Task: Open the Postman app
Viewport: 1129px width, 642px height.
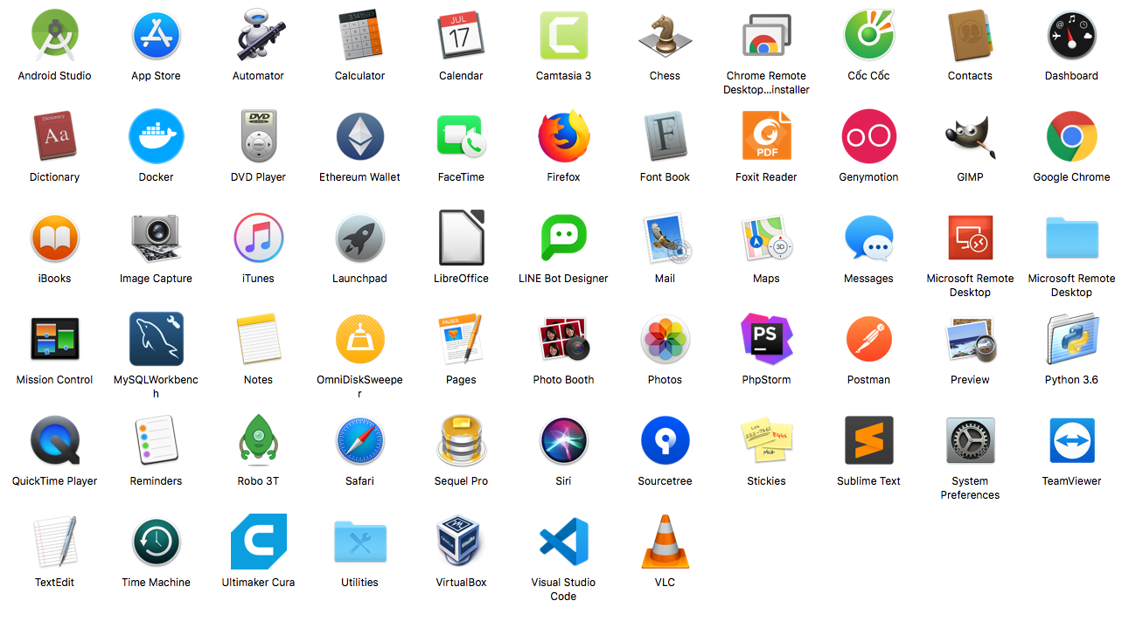Action: 868,339
